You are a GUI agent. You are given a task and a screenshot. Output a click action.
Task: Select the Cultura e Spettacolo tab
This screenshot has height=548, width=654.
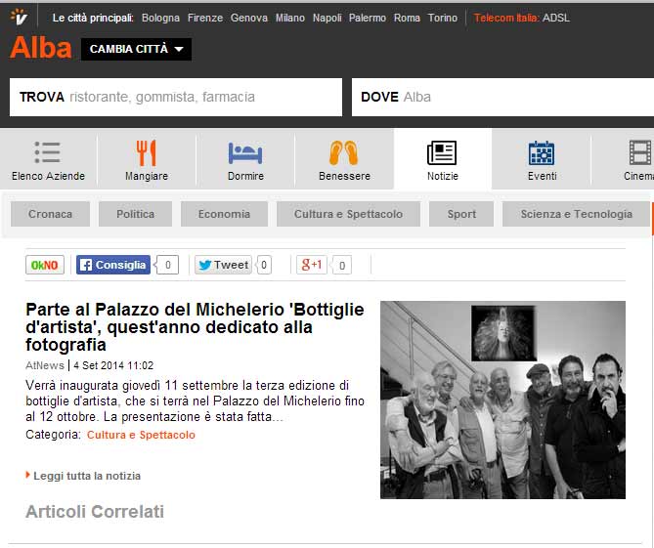pos(348,214)
